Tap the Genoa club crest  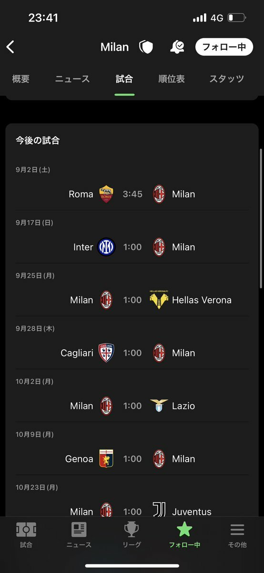tap(106, 459)
